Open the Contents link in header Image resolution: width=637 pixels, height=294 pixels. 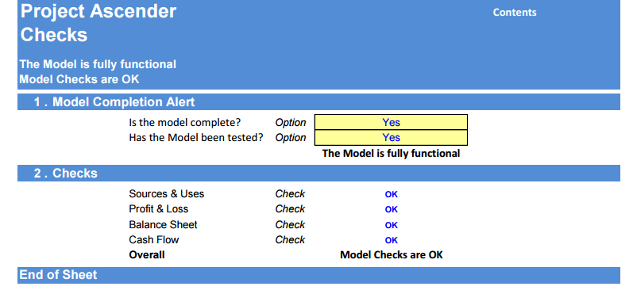(515, 13)
